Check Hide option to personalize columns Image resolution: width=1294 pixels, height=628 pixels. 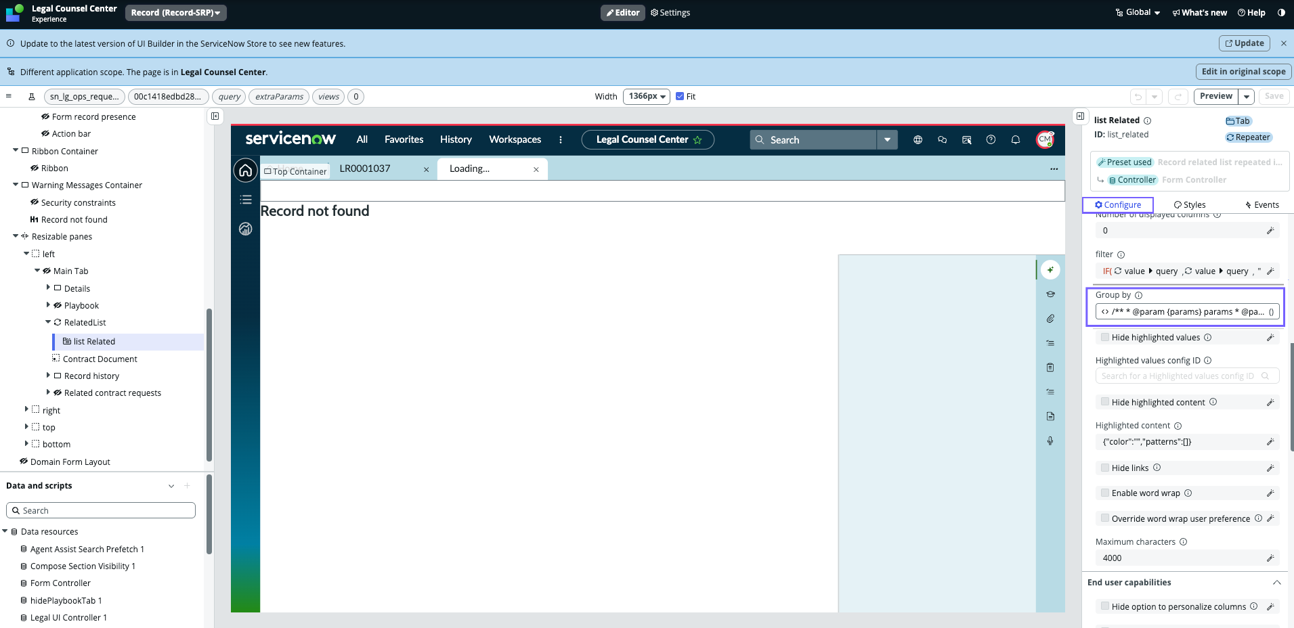pos(1105,606)
